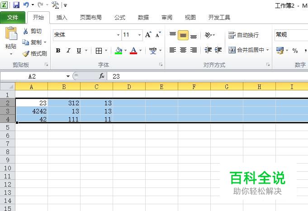Screen dimensions: 308x211
Task: Click the Copy button
Action: [x=32, y=42]
